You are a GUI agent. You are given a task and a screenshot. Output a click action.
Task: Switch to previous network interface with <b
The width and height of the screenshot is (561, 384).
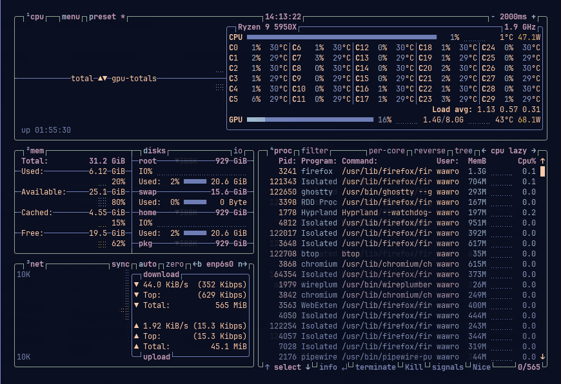[x=197, y=264]
